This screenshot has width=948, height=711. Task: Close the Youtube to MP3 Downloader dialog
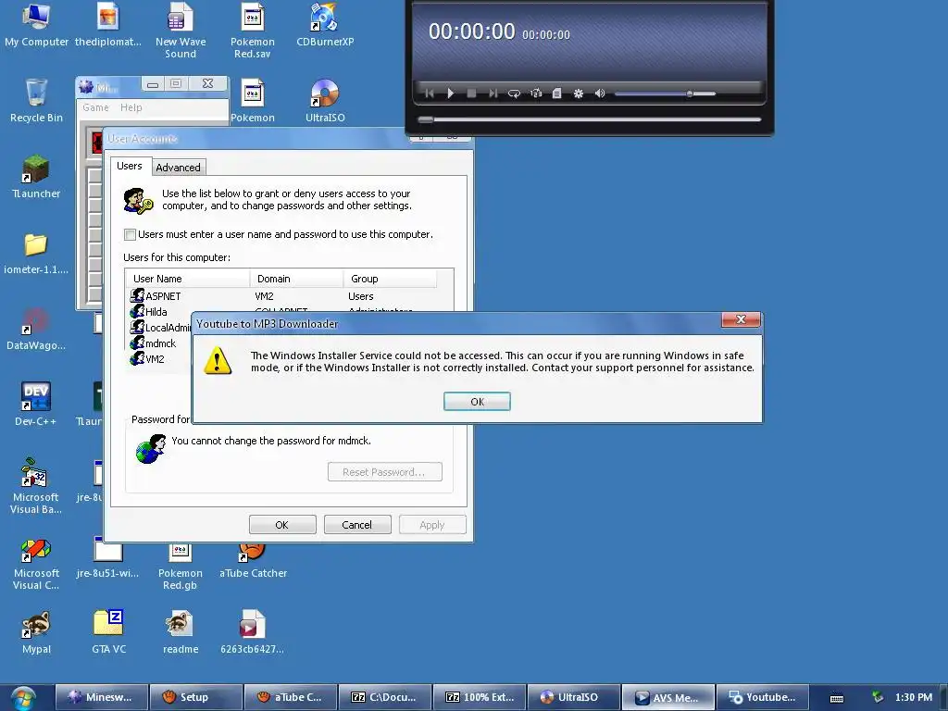click(741, 319)
